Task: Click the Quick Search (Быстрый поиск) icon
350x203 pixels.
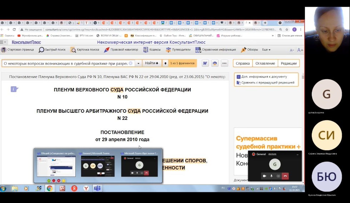Action: click(41, 50)
